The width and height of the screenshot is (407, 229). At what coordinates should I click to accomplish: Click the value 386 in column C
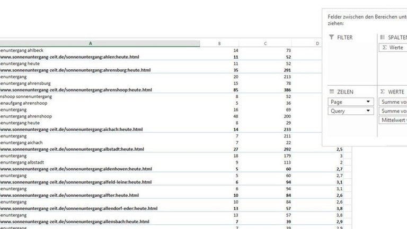pos(287,90)
